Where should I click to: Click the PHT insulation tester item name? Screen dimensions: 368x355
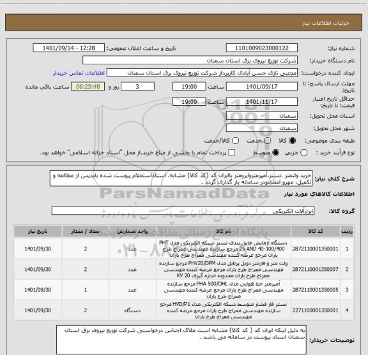[x=224, y=249]
